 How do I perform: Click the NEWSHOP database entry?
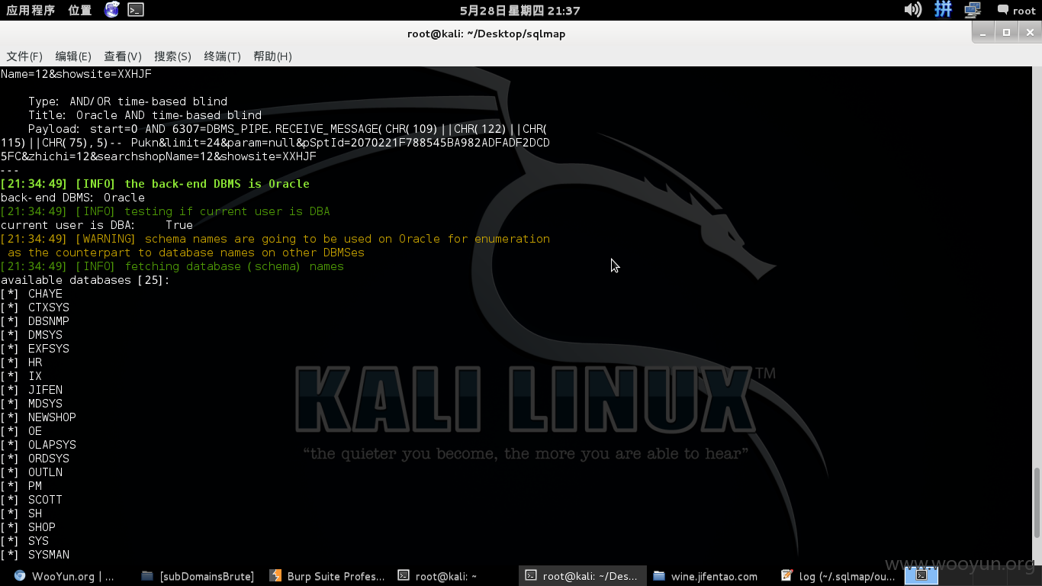[38, 417]
